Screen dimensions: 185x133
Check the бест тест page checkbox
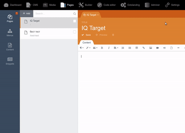point(75,32)
